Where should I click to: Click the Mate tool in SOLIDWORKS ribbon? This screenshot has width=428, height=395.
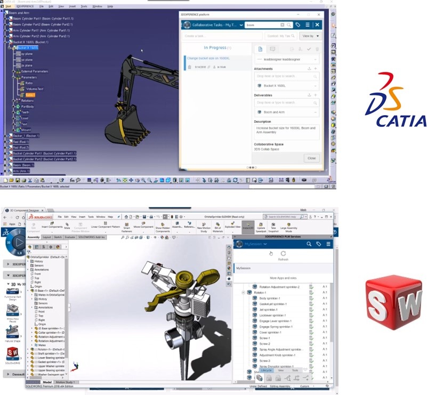67,226
